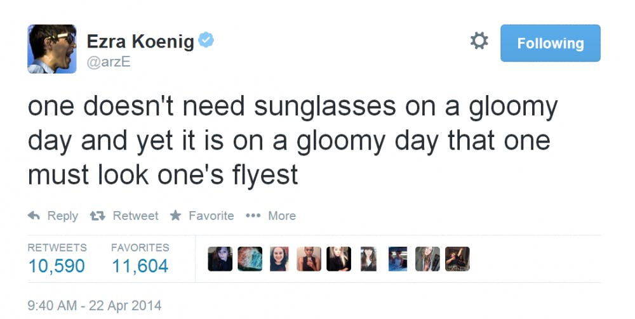
Task: View the 10,590 retweets list
Action: pos(57,265)
